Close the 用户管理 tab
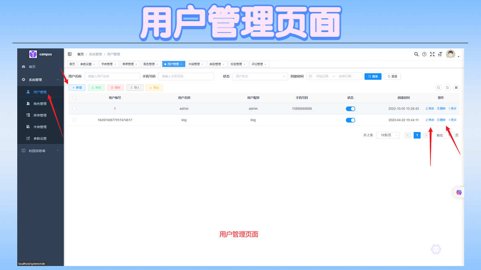 [x=181, y=64]
